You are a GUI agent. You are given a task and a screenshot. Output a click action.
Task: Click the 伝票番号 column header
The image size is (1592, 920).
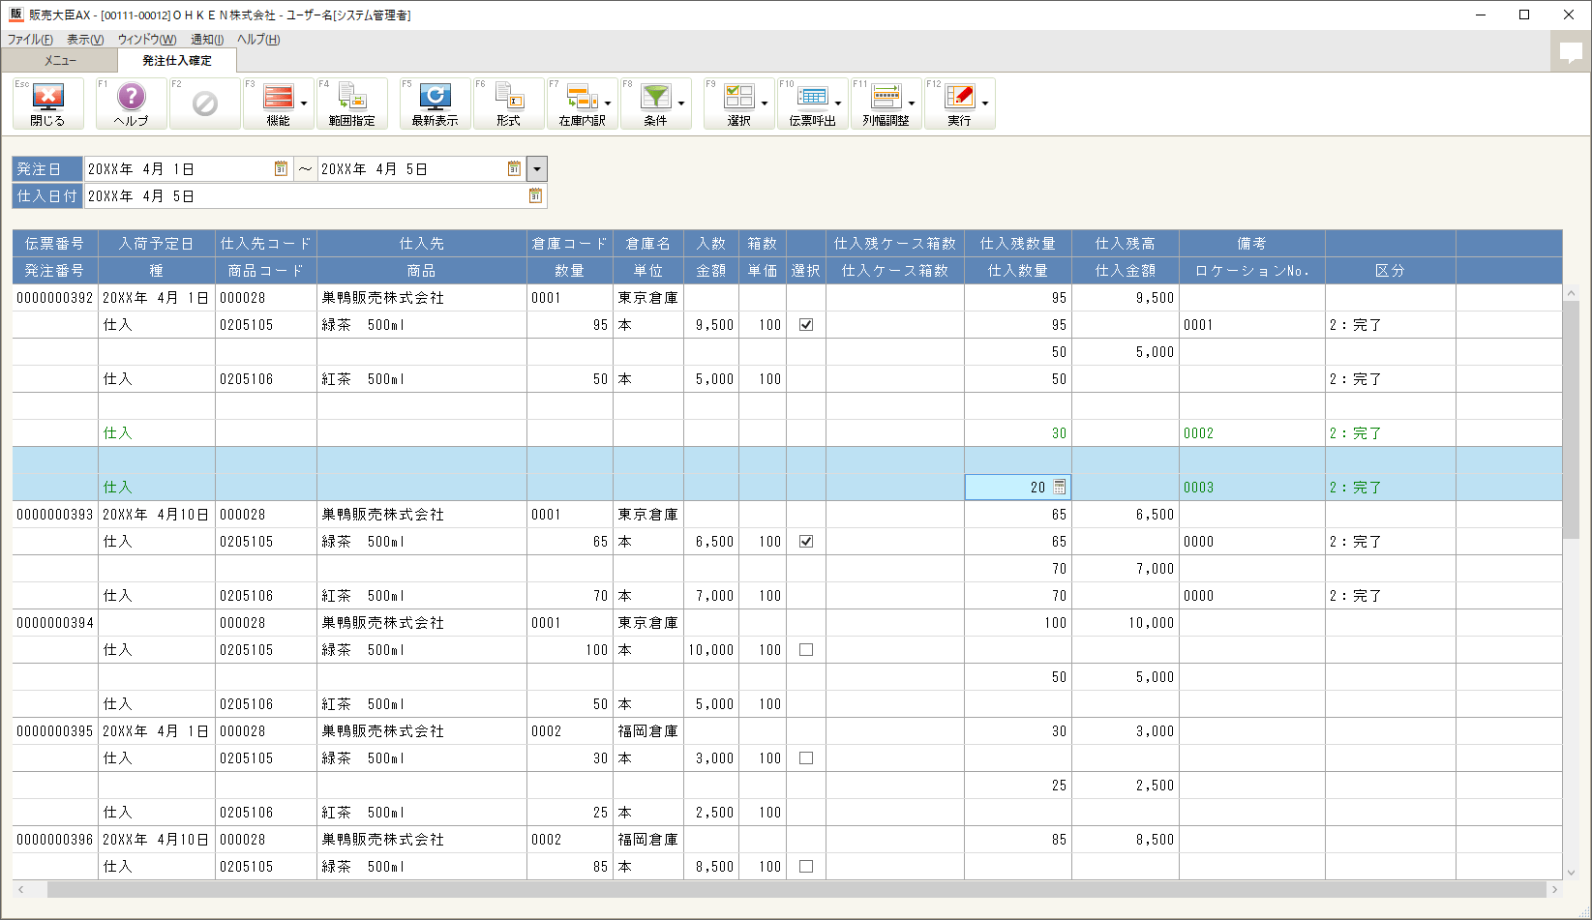click(x=55, y=244)
